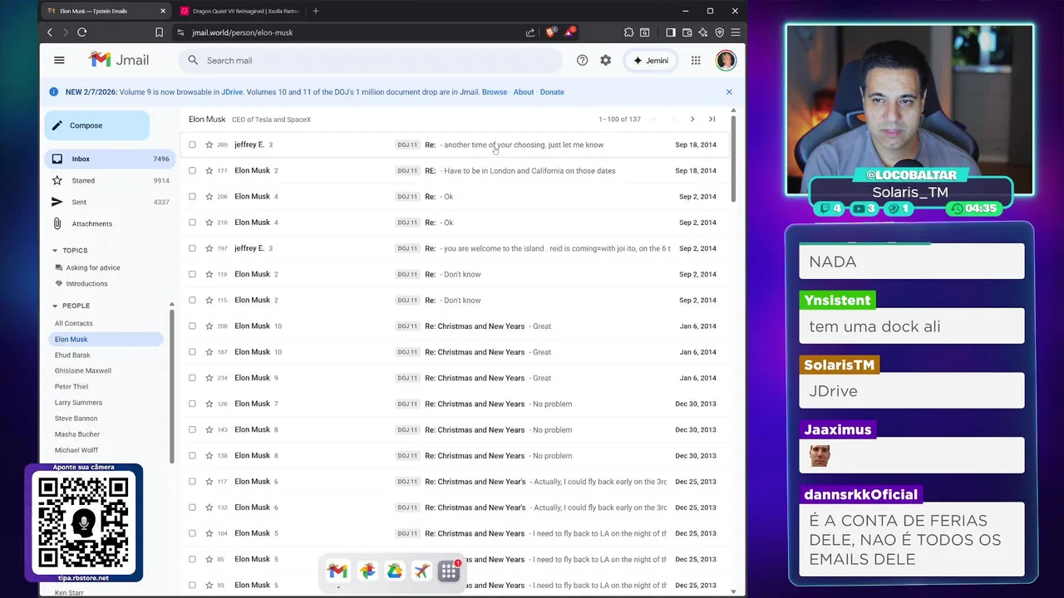Open the Drive triangle app in dock
Screen dimensions: 1064x598
394,571
